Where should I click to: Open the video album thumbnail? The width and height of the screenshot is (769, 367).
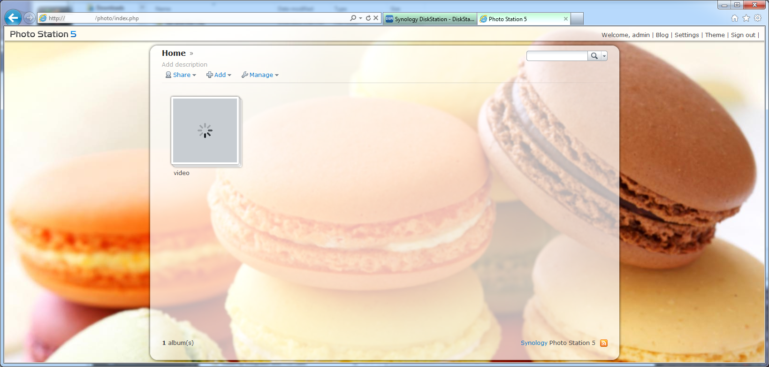tap(206, 131)
